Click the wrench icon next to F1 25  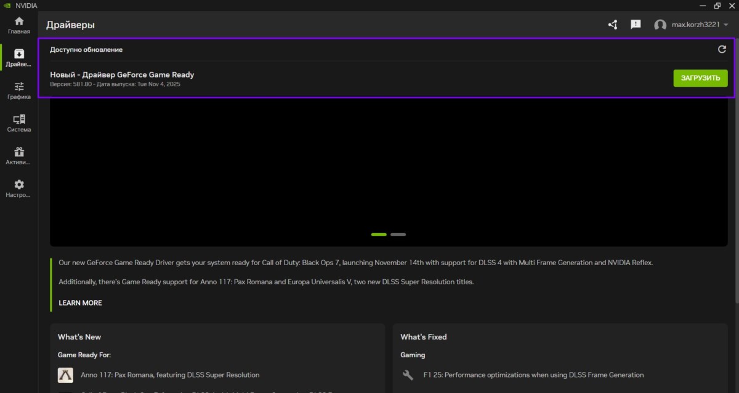pyautogui.click(x=407, y=375)
